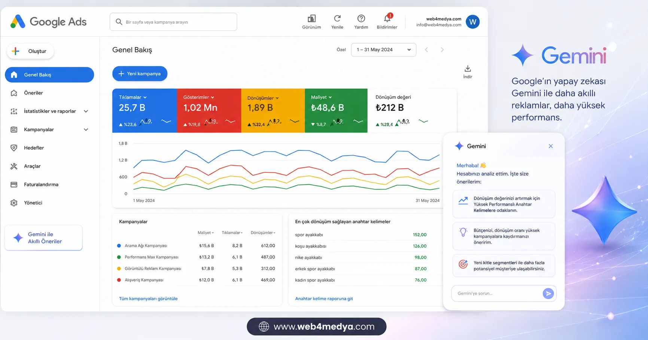Send message to Gemini arrow button

[x=548, y=294]
